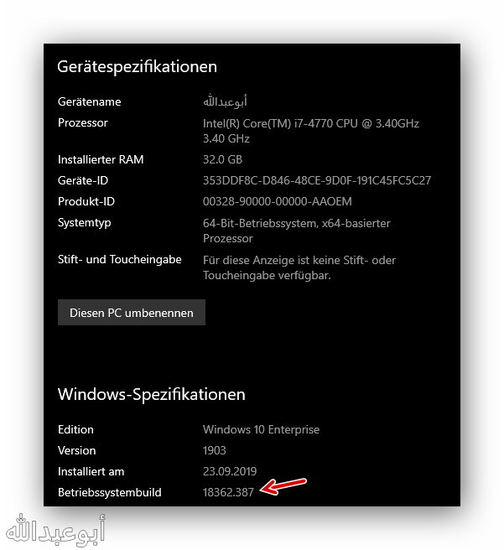
Task: Click the Diesen PC umbenennen button
Action: pos(132,313)
